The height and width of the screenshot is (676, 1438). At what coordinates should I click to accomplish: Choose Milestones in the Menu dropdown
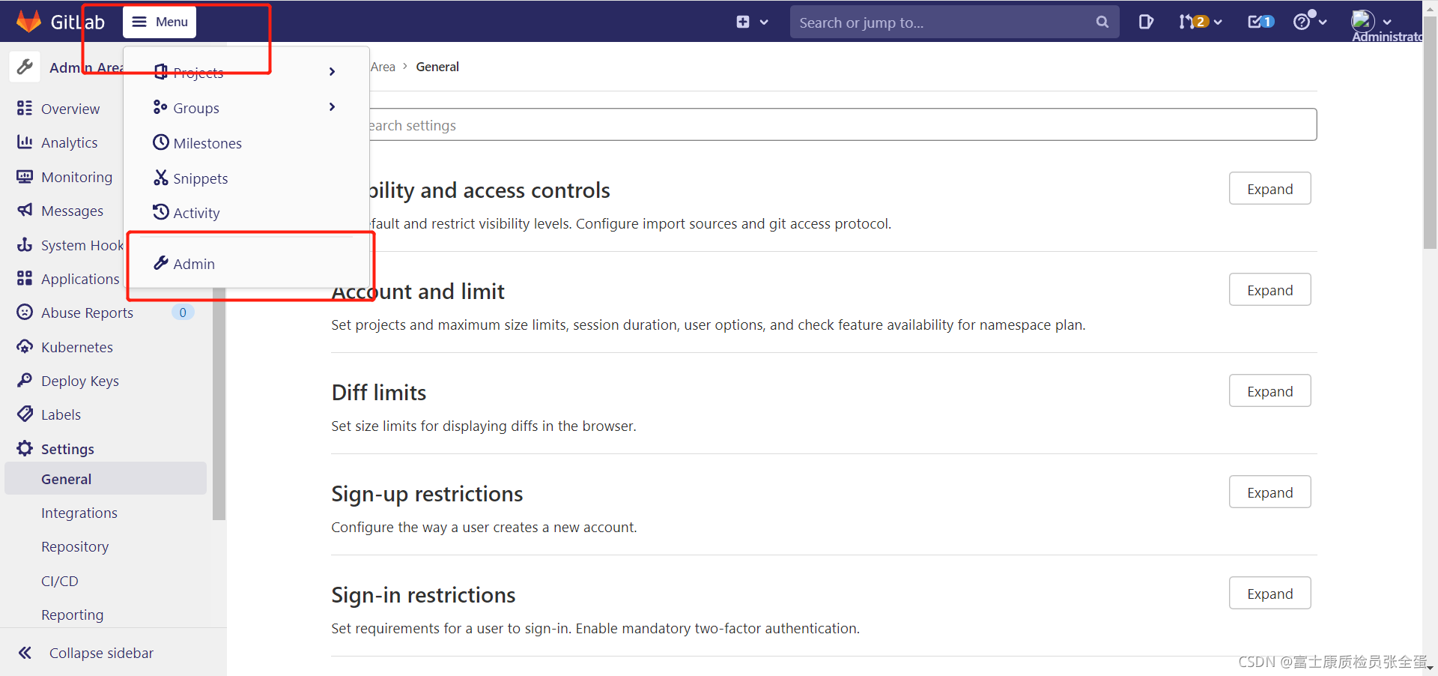point(207,142)
